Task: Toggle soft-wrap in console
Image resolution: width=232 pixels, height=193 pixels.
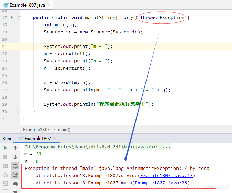Action: click(x=15, y=166)
